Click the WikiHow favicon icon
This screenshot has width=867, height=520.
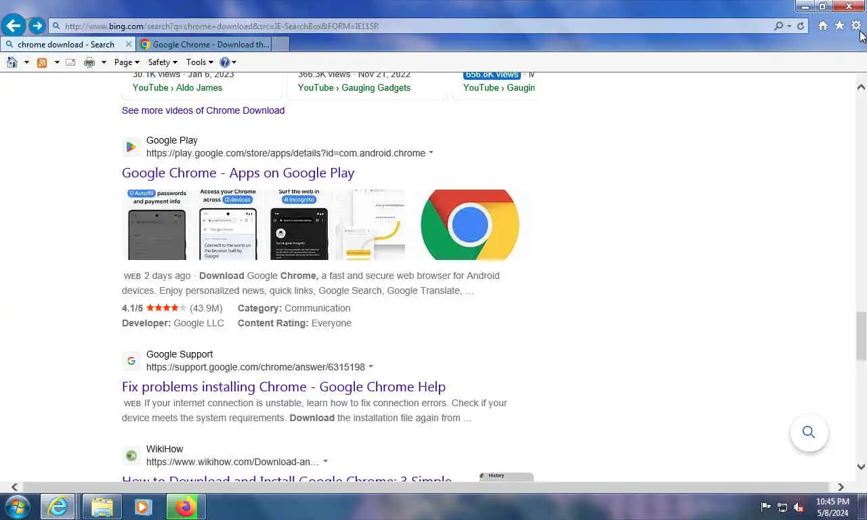131,456
